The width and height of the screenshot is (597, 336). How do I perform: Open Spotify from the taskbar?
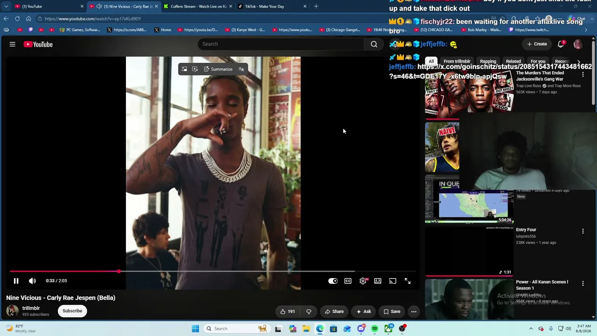(375, 329)
